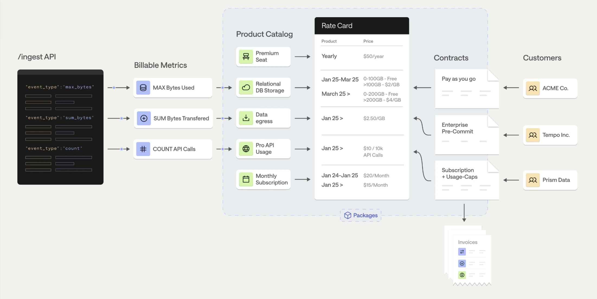Click the ACME Co. customer icon
This screenshot has height=299, width=597.
click(532, 88)
